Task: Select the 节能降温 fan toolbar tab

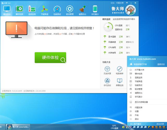Action: (x=45, y=10)
